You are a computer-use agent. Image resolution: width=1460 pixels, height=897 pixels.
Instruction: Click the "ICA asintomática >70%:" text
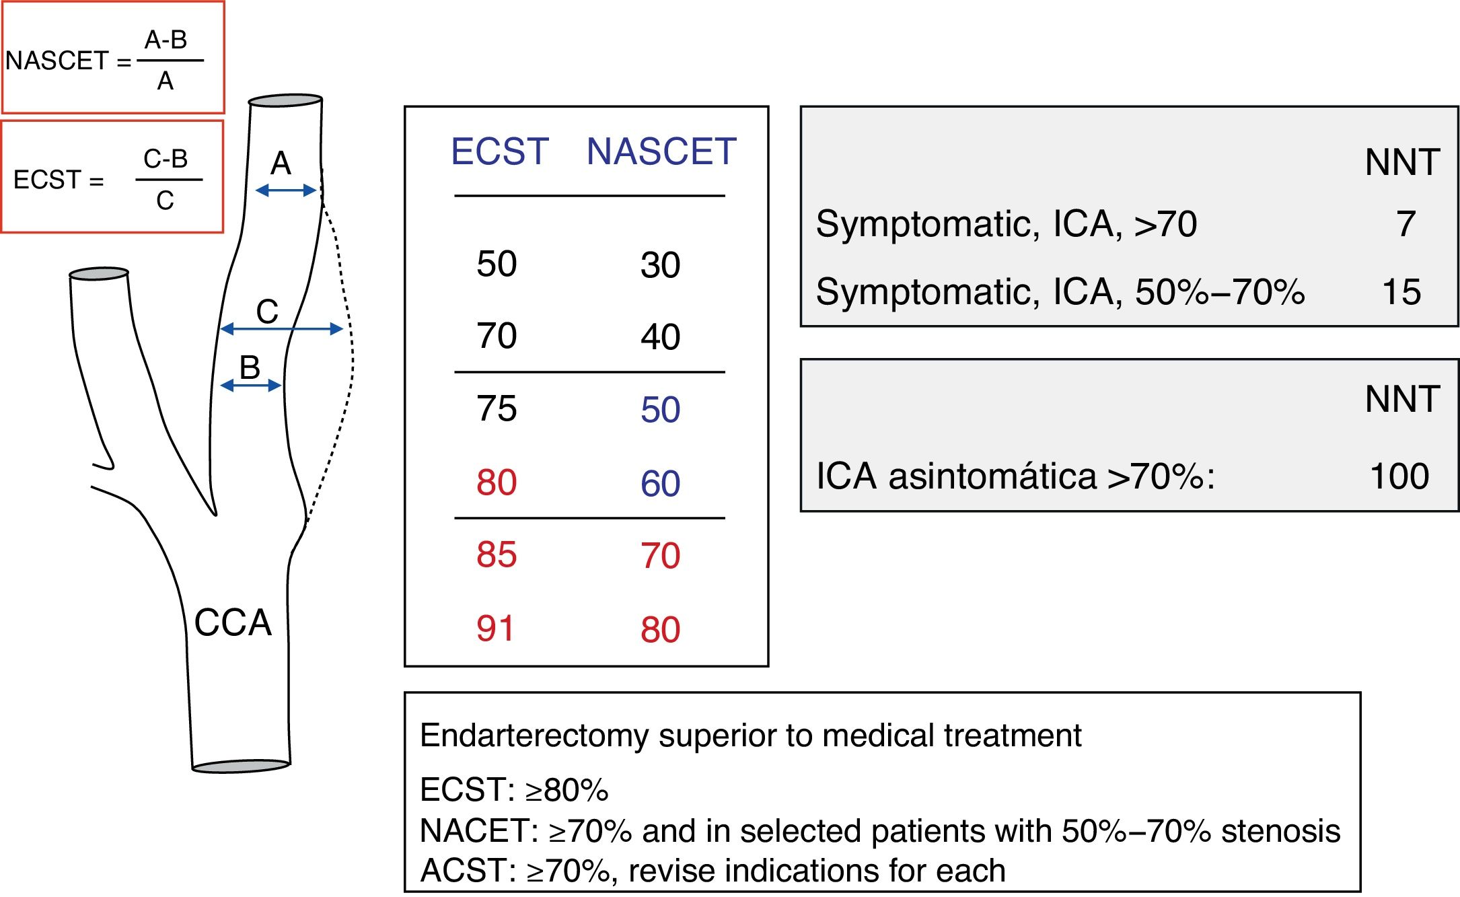point(1015,476)
